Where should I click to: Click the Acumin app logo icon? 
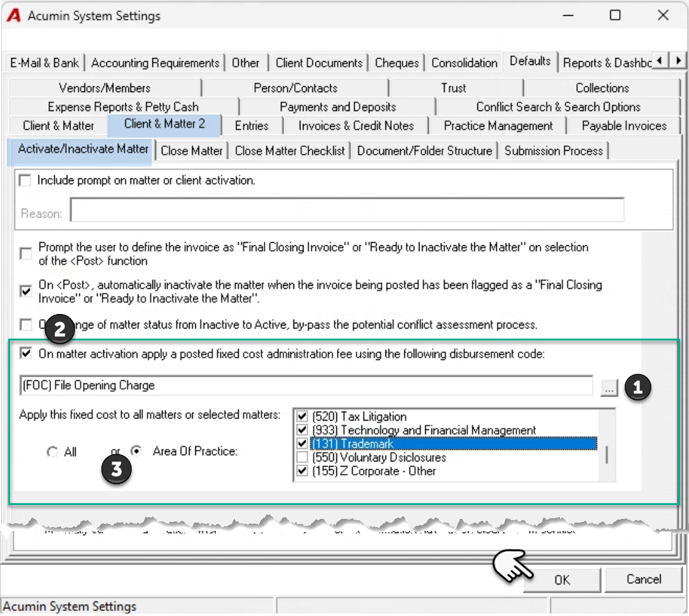tap(14, 15)
